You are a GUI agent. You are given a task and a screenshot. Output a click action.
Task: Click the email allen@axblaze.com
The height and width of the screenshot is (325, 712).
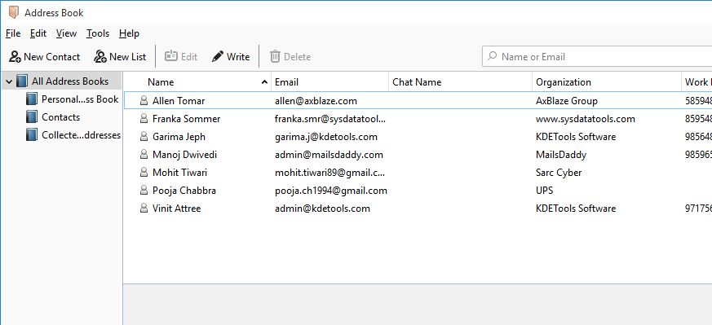(316, 101)
